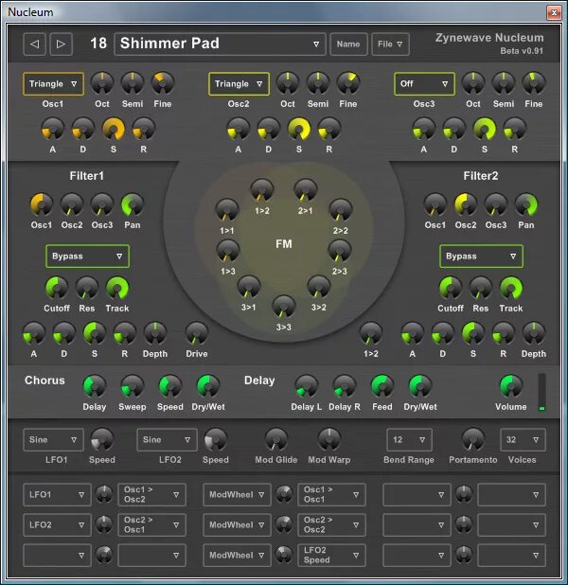The width and height of the screenshot is (568, 585).
Task: Click amount knob beside LFO1 source row
Action: pos(104,494)
